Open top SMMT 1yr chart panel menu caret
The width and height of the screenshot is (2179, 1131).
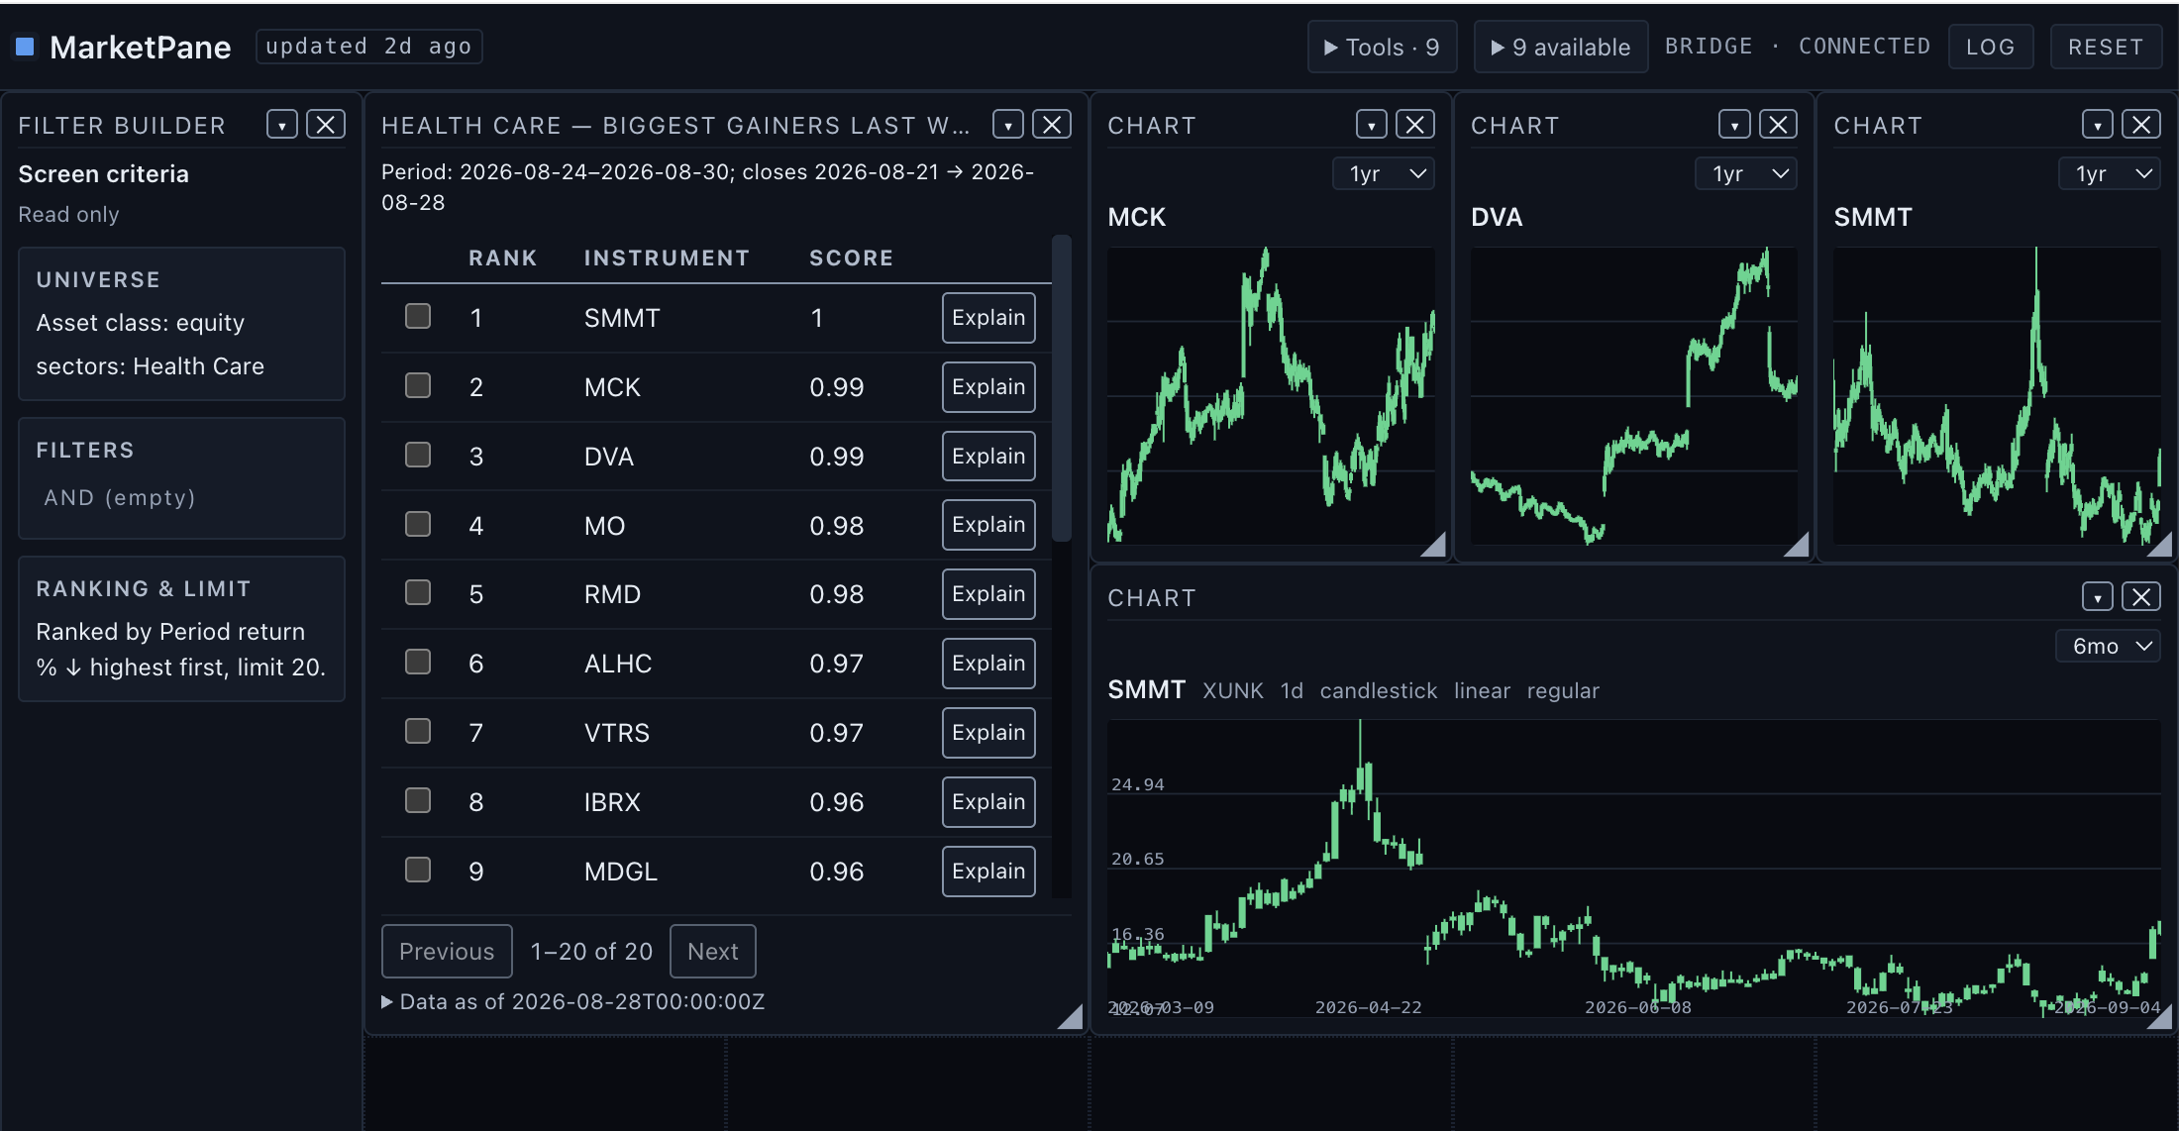[2098, 125]
